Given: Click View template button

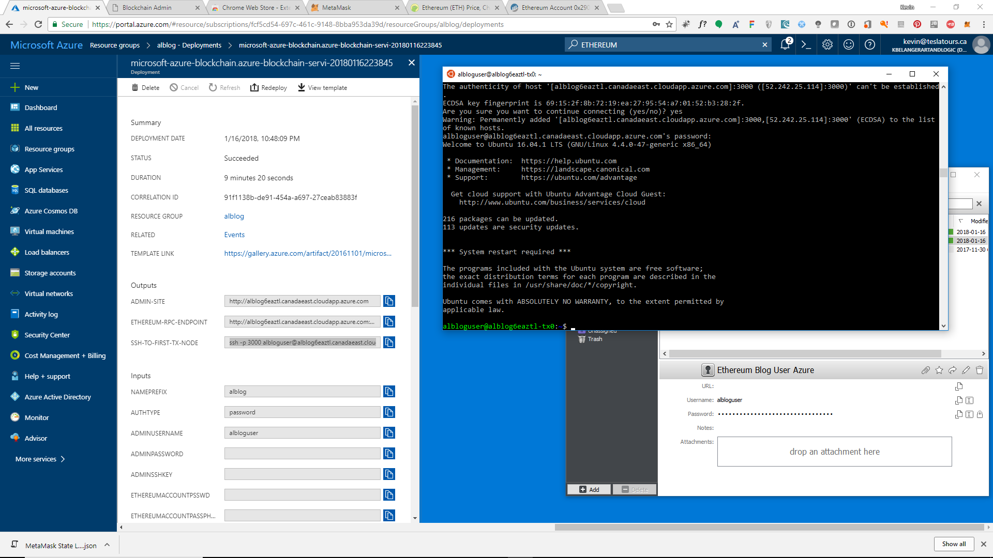Looking at the screenshot, I should point(322,87).
